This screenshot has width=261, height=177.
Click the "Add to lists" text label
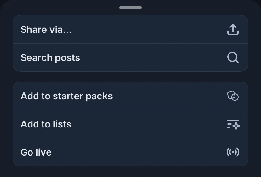coord(46,124)
